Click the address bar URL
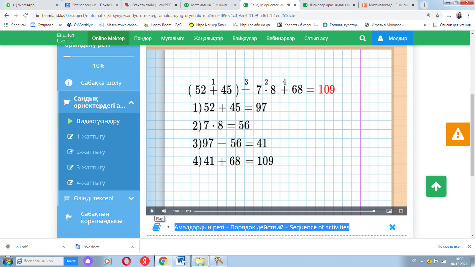This screenshot has width=475, height=267. point(169,15)
